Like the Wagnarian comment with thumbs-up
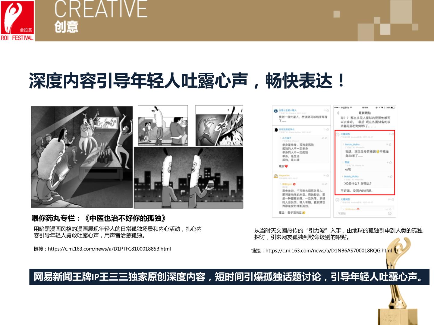Image resolution: width=434 pixels, height=325 pixels. [x=328, y=175]
